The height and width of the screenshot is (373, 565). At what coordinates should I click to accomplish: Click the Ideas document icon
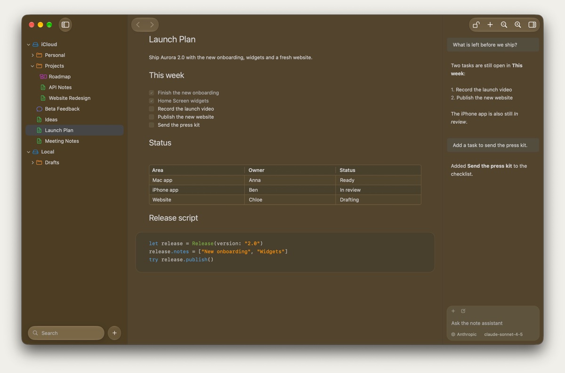point(40,120)
